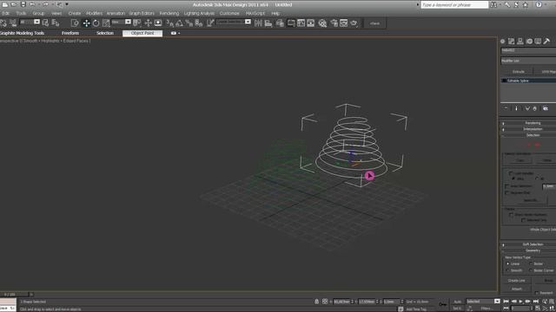The width and height of the screenshot is (556, 312).
Task: Enable the Lock Handles checkbox
Action: (x=512, y=173)
